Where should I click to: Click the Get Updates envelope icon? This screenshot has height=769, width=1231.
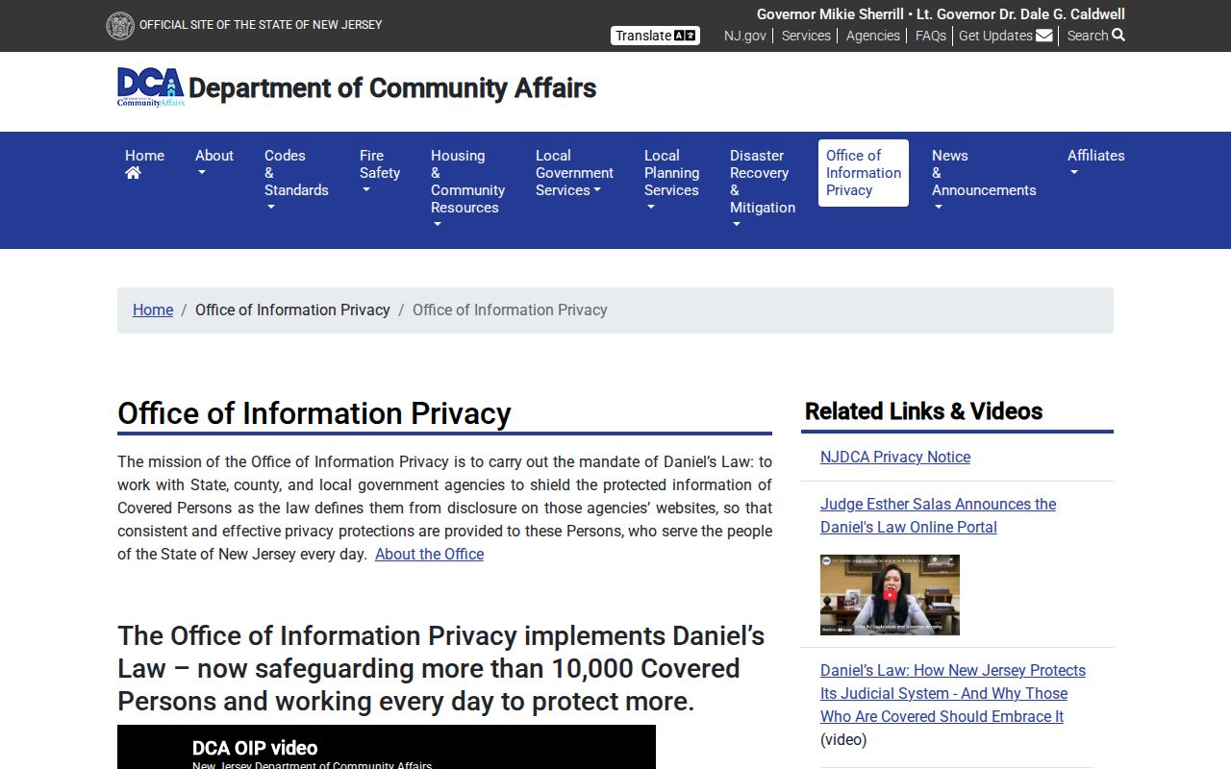click(x=1044, y=36)
